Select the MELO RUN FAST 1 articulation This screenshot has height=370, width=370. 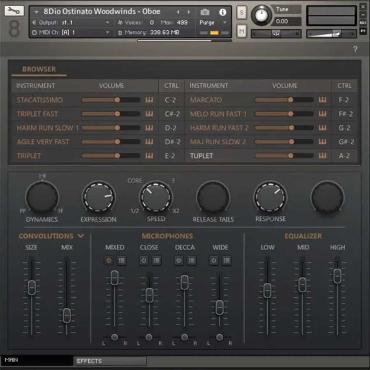(218, 114)
